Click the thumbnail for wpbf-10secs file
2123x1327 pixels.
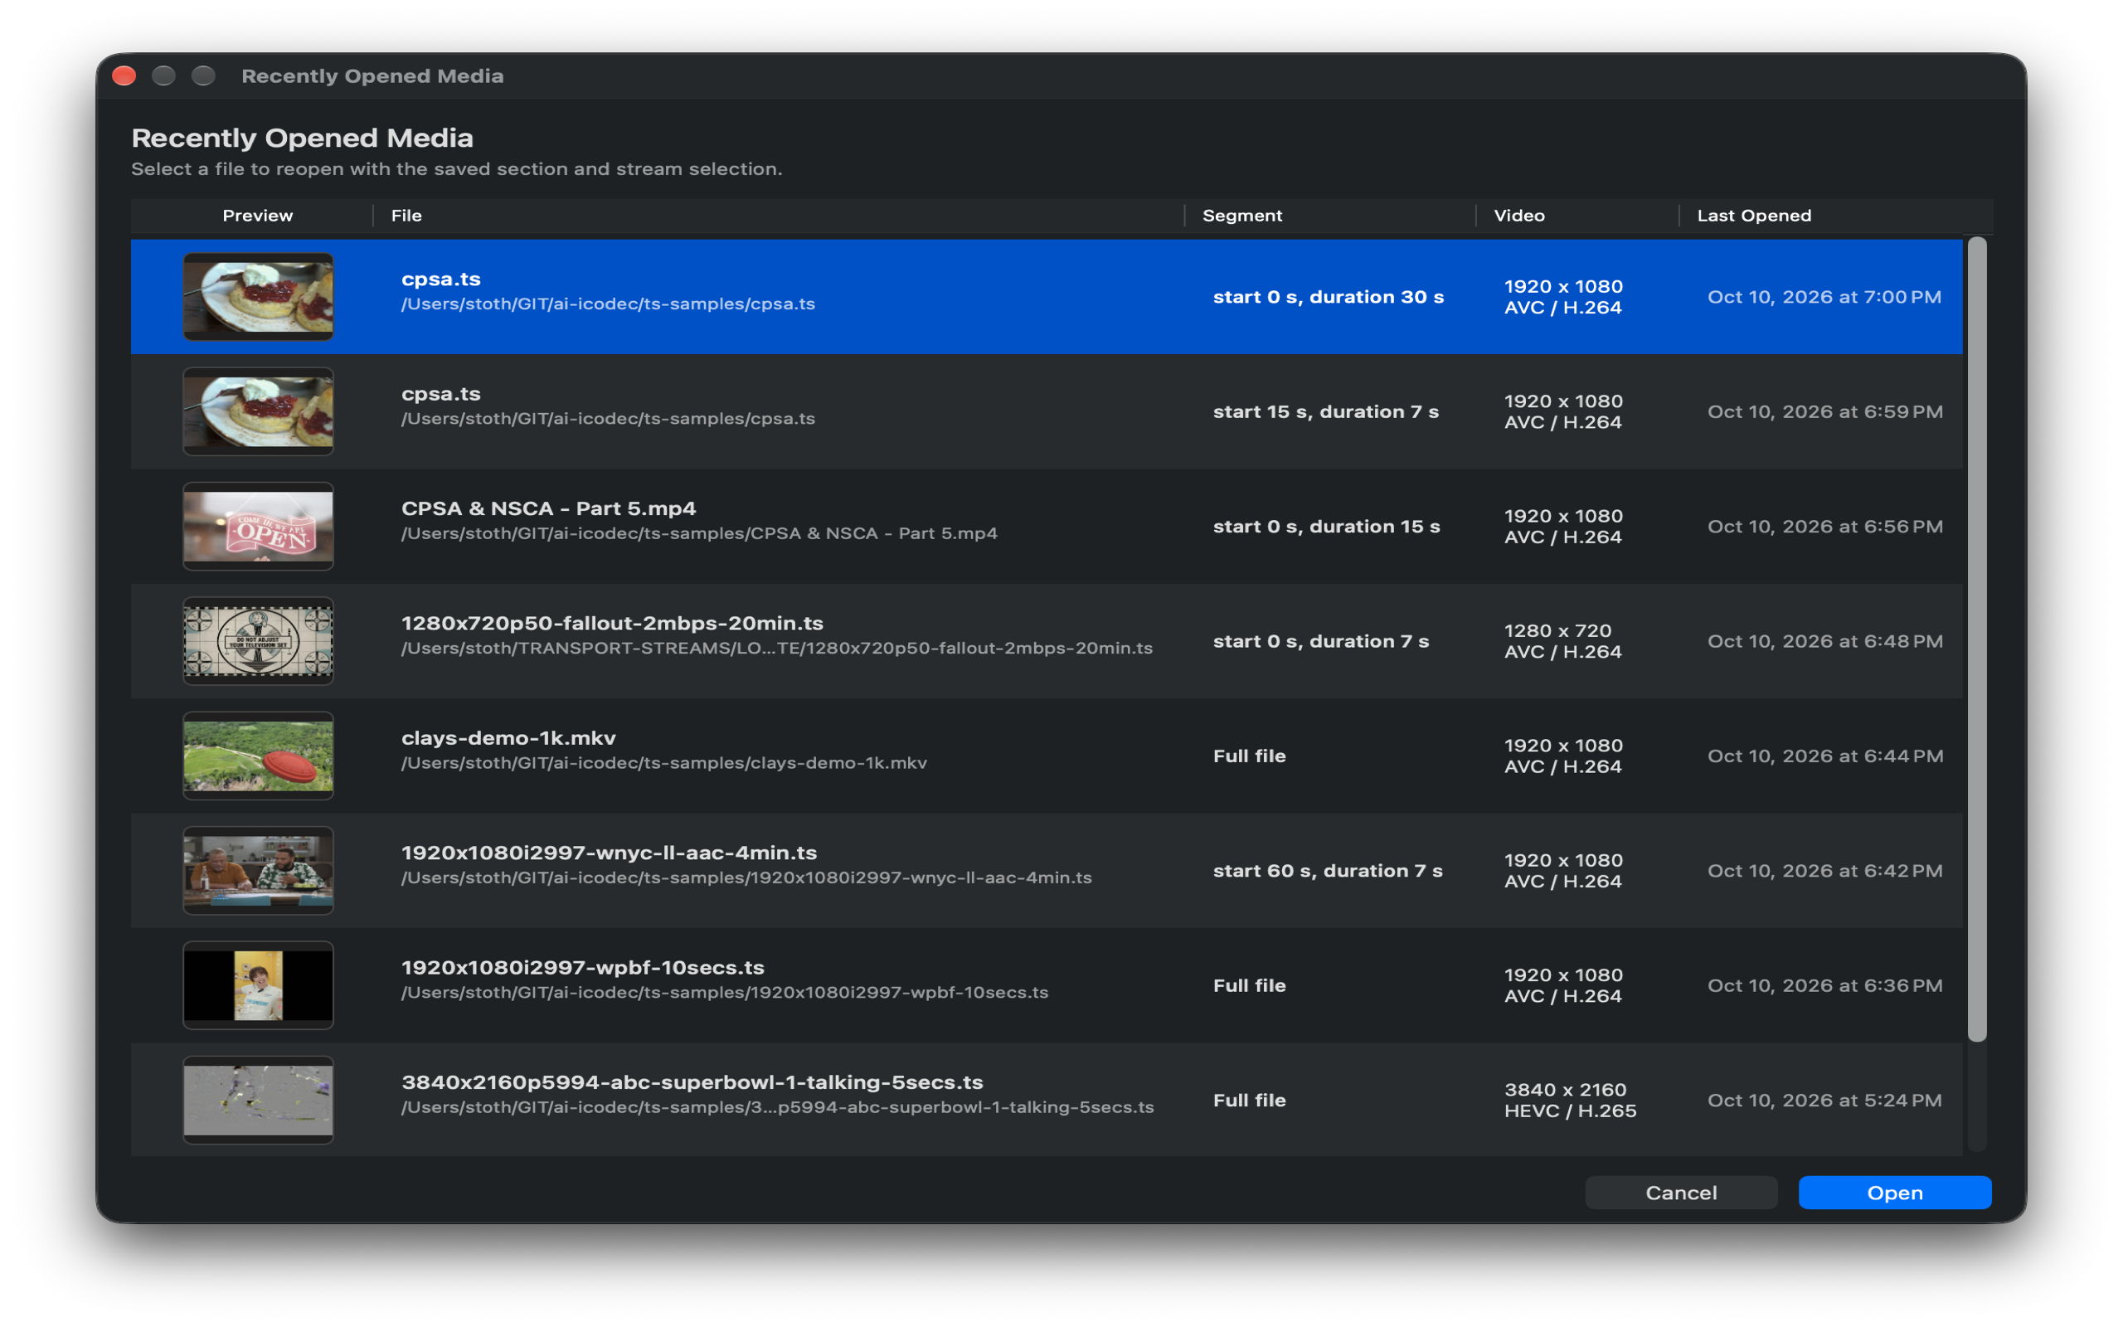[x=258, y=985]
